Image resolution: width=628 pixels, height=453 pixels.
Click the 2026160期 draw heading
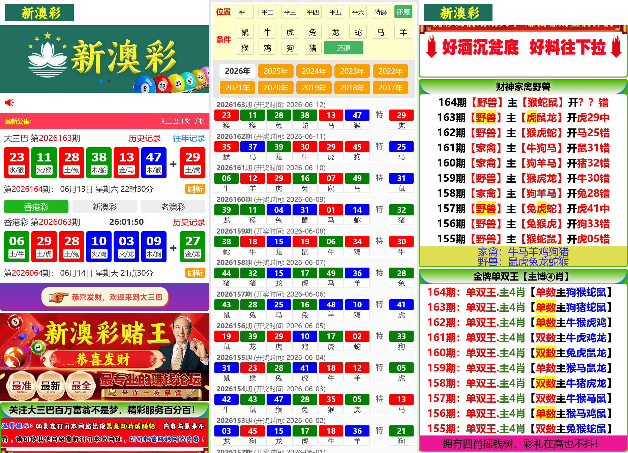coord(271,200)
